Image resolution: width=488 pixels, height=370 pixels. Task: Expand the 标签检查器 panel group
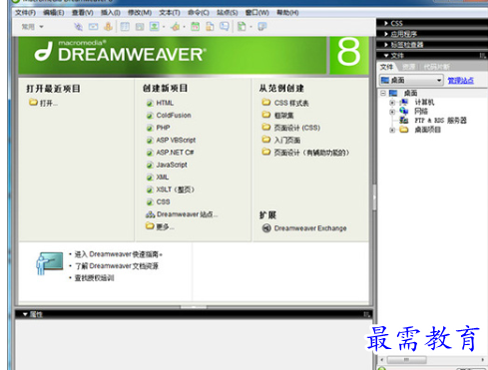coord(386,45)
